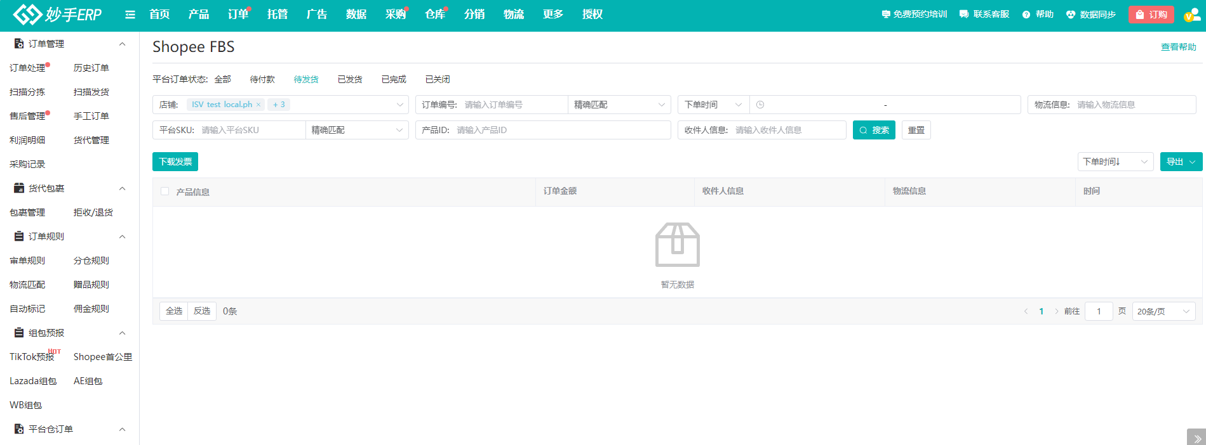1206x445 pixels.
Task: Open the 店铺 store selection dropdown
Action: tap(281, 105)
